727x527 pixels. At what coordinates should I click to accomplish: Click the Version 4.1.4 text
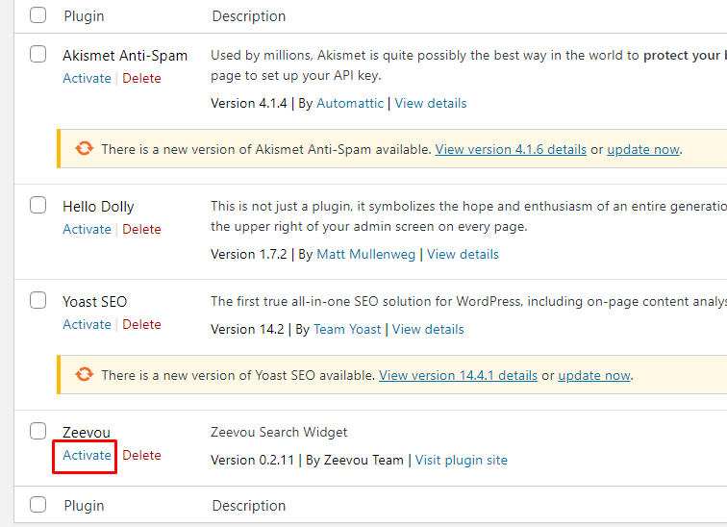[x=249, y=103]
